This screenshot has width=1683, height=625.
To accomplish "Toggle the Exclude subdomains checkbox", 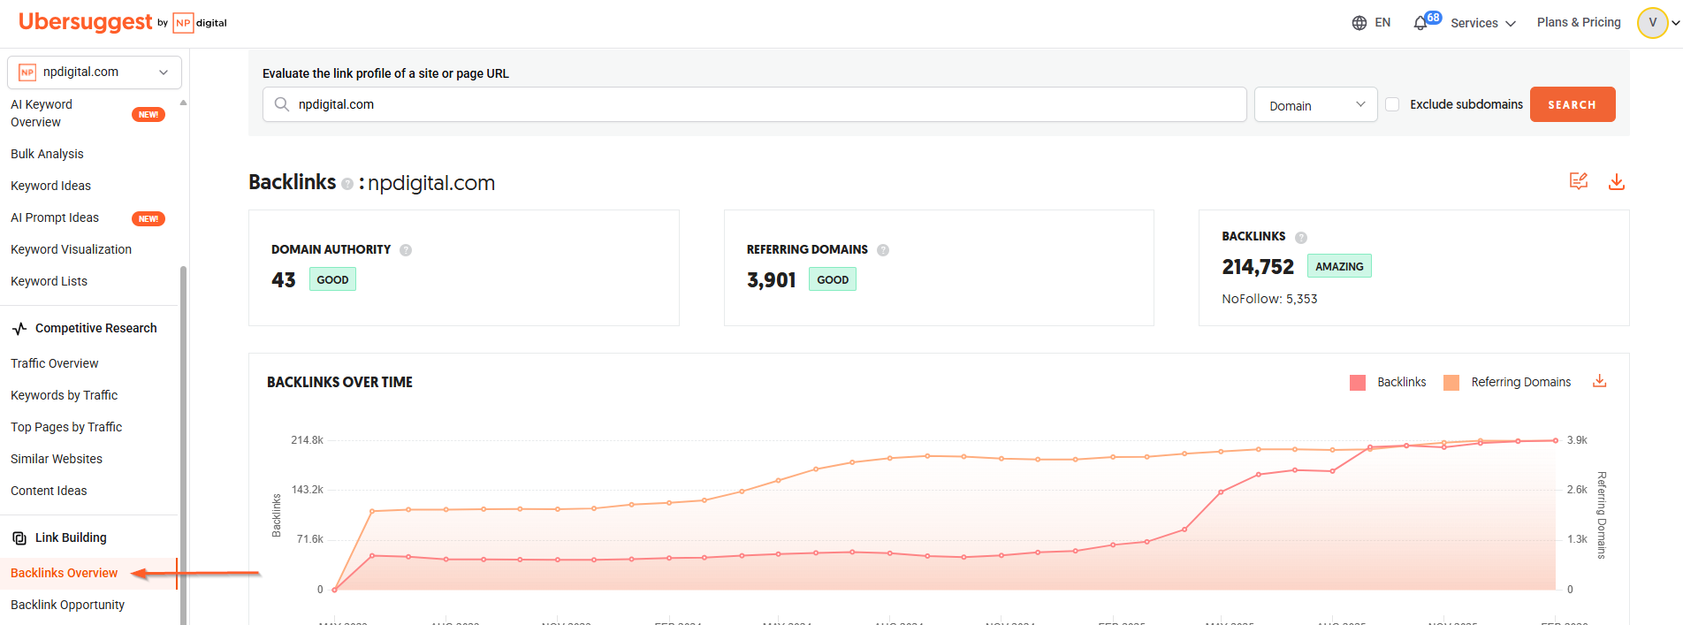I will (1392, 104).
